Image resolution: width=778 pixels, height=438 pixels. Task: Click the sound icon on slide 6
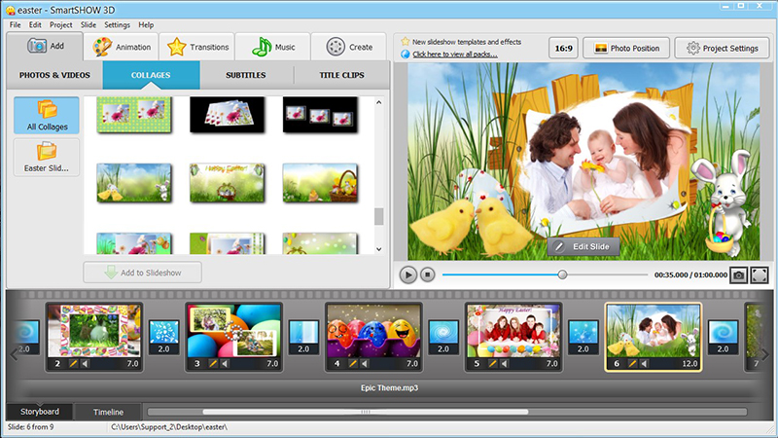click(x=644, y=363)
